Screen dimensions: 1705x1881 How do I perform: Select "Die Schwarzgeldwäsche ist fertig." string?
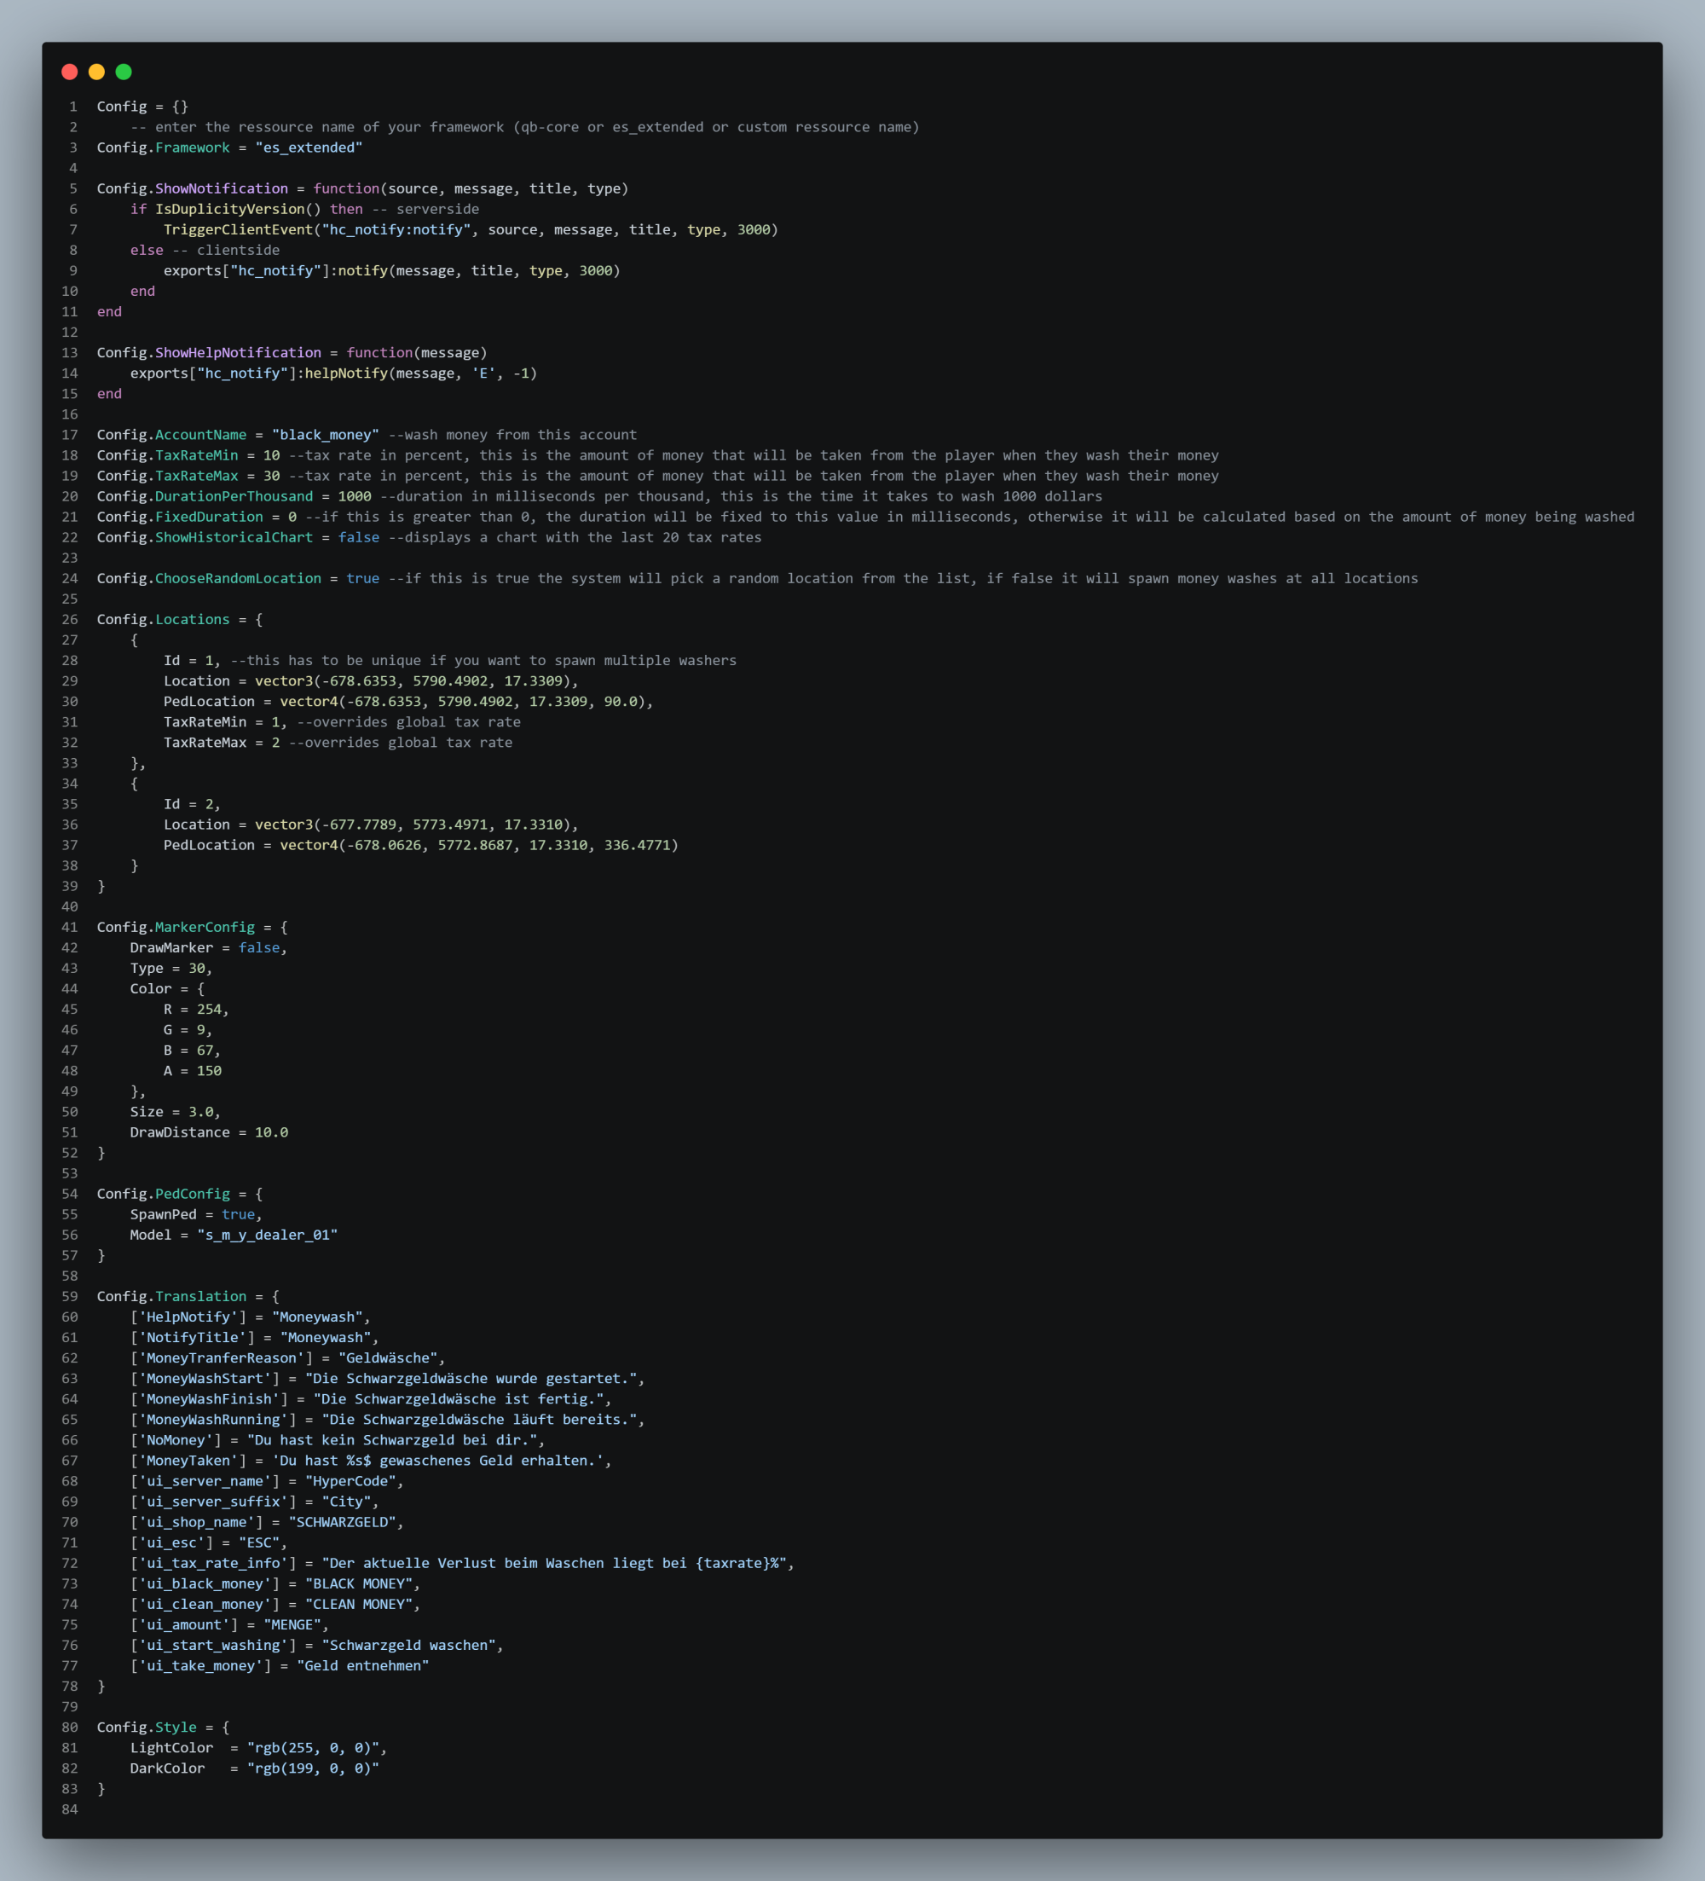click(459, 1399)
